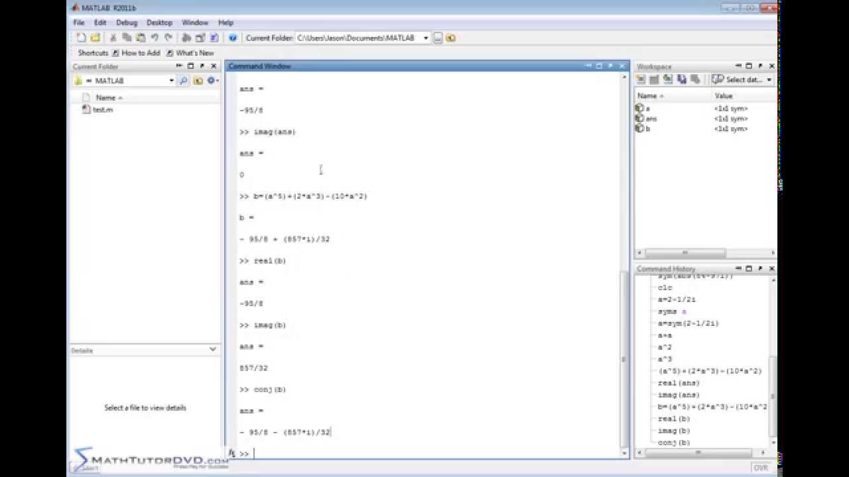
Task: Cut selection with the scissors toolbar icon
Action: [113, 38]
